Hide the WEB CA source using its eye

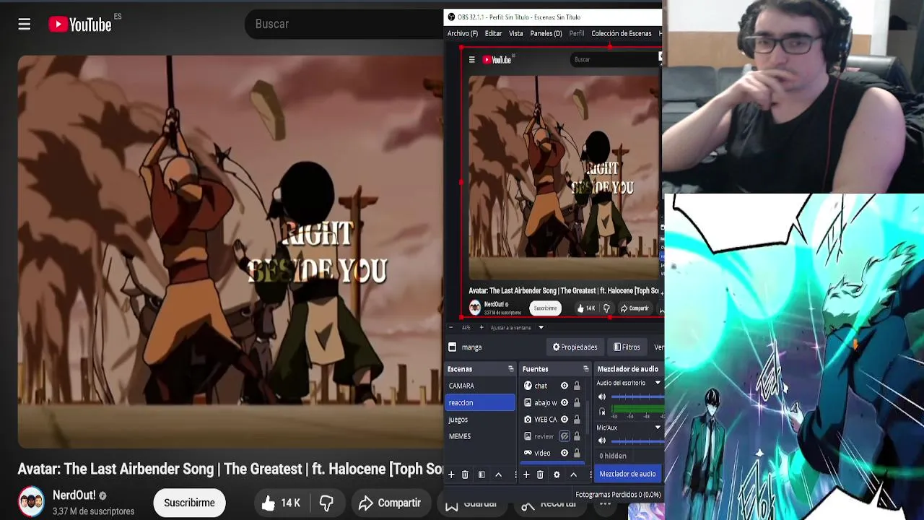coord(565,420)
